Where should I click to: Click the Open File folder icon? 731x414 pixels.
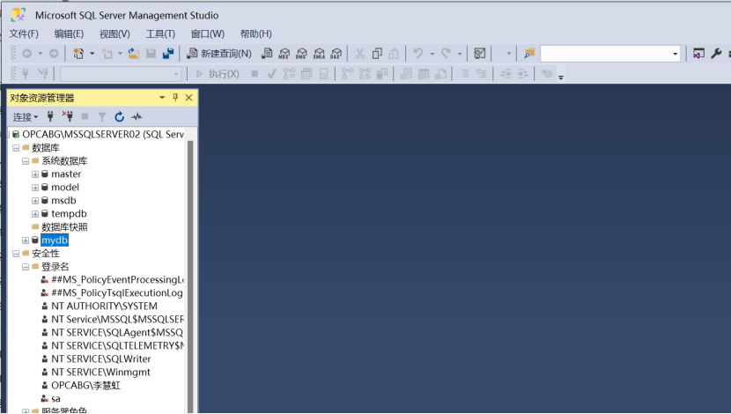click(x=134, y=54)
